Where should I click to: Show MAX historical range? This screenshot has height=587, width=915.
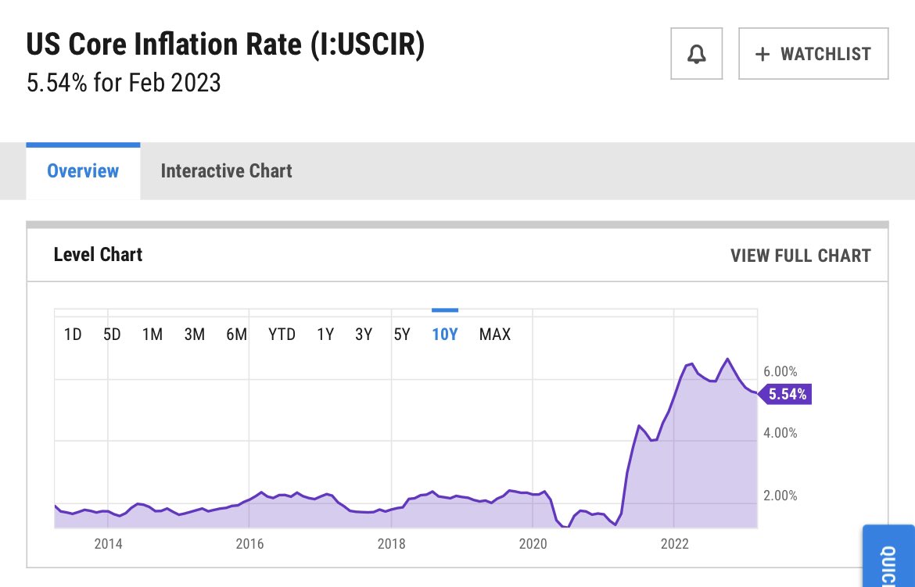click(x=495, y=335)
